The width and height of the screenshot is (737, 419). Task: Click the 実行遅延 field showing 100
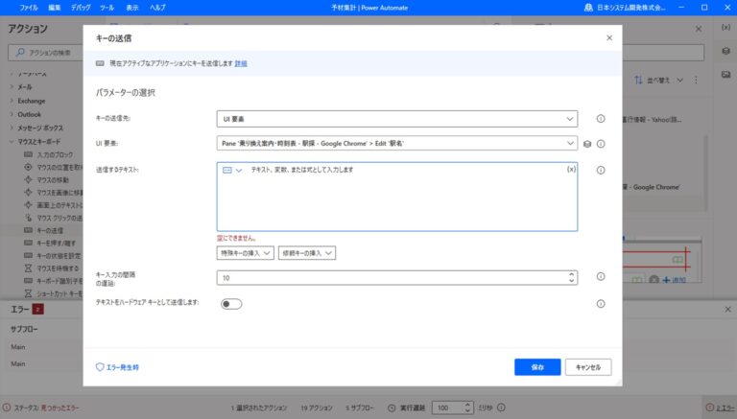coord(447,407)
